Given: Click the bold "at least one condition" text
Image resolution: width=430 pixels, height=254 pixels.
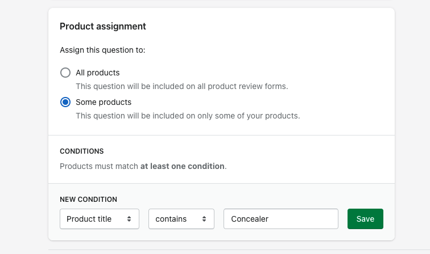Looking at the screenshot, I should tap(183, 166).
